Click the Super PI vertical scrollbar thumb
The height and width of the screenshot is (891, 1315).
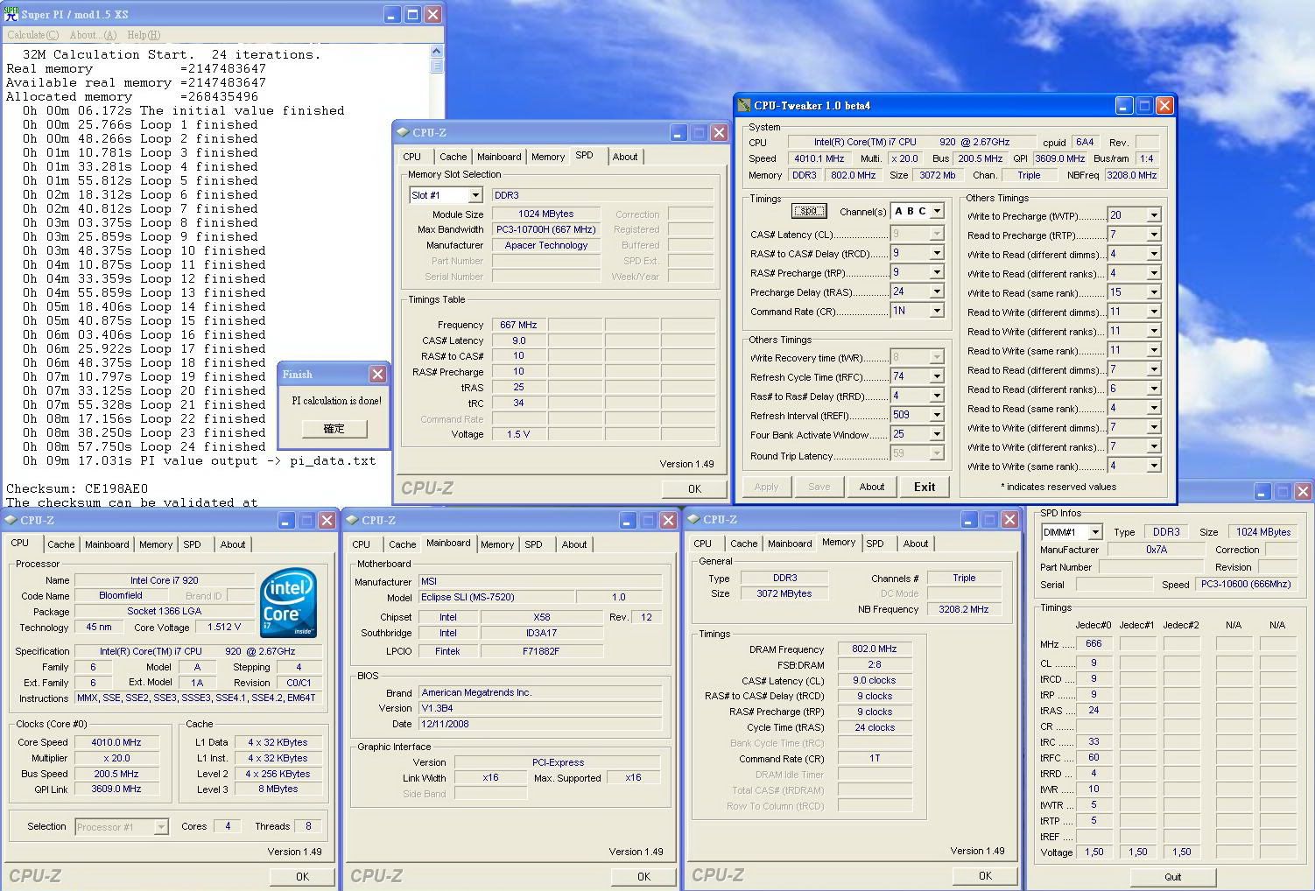pos(437,66)
